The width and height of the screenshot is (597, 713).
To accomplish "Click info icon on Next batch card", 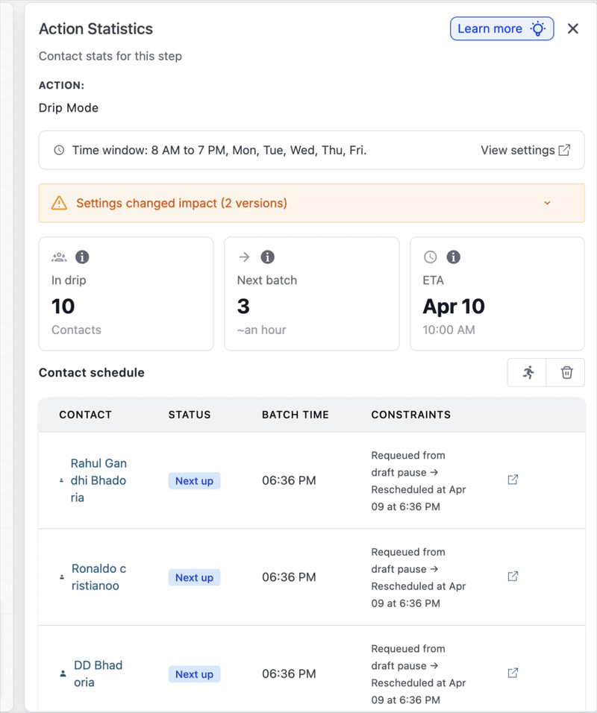I will click(268, 257).
